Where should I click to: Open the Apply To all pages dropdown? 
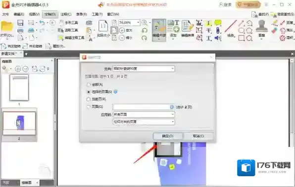pos(144,115)
